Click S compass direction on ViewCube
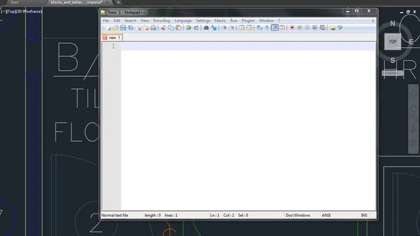The width and height of the screenshot is (420, 236). click(392, 60)
